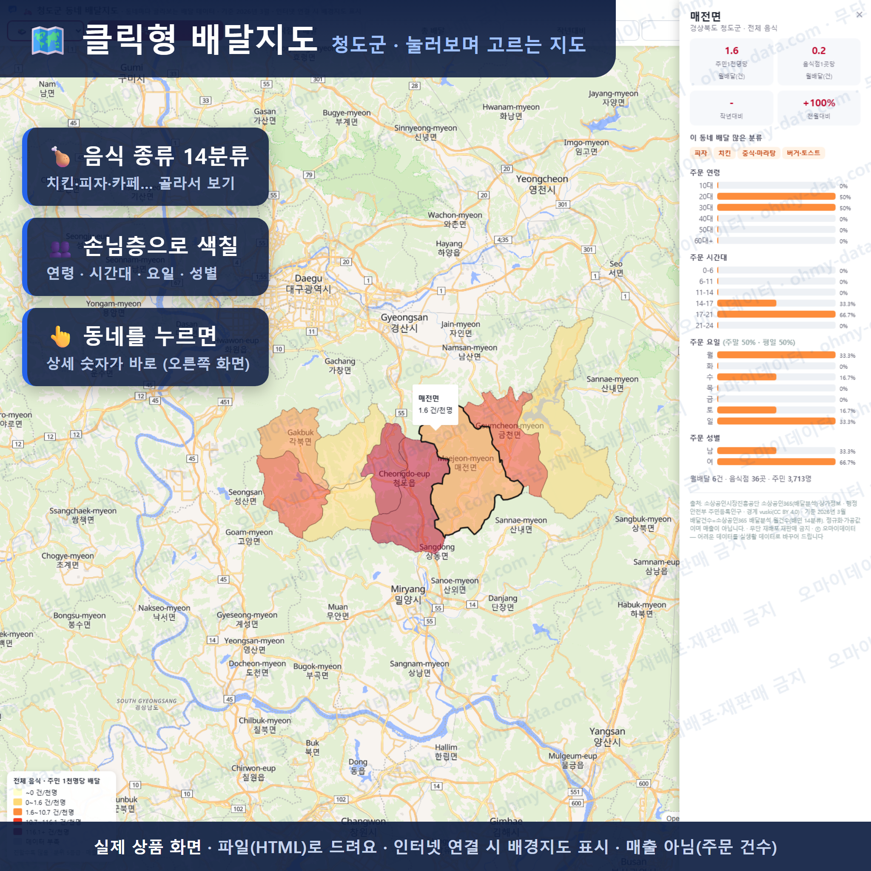Click the Yeongcheon 영천시 map label
This screenshot has height=871, width=871.
[542, 184]
